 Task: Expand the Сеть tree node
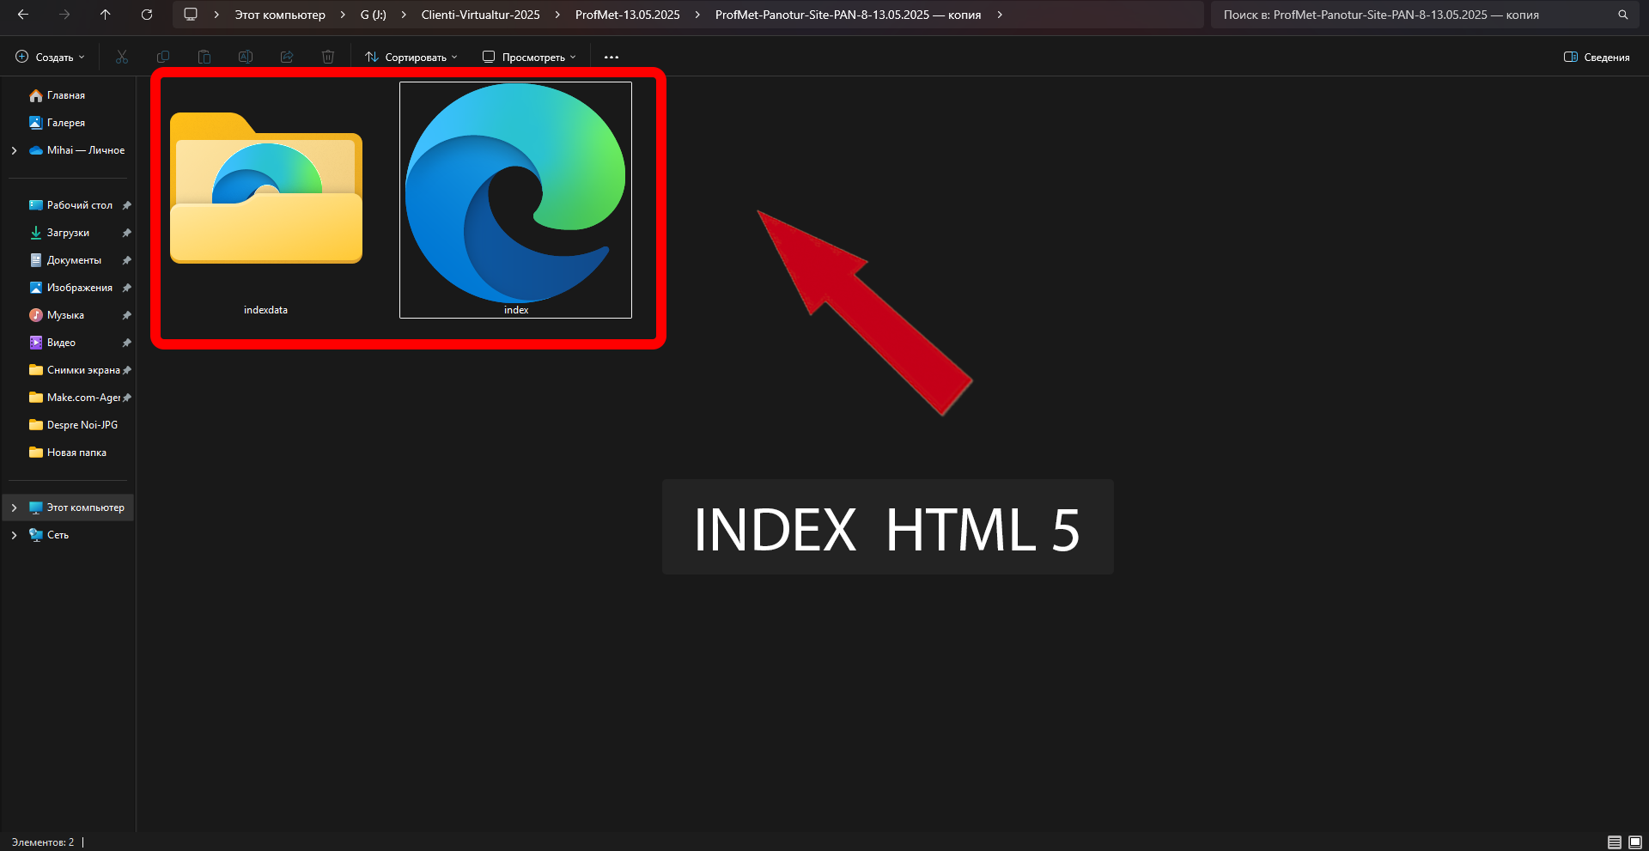[14, 535]
